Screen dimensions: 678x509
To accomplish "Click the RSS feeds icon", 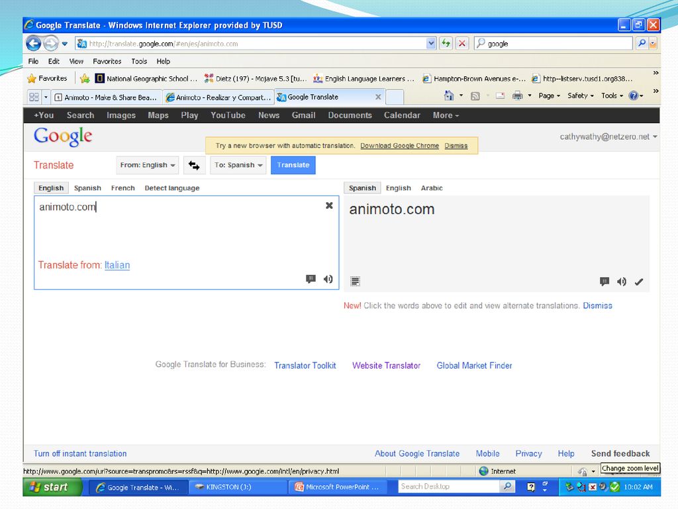I will click(475, 96).
